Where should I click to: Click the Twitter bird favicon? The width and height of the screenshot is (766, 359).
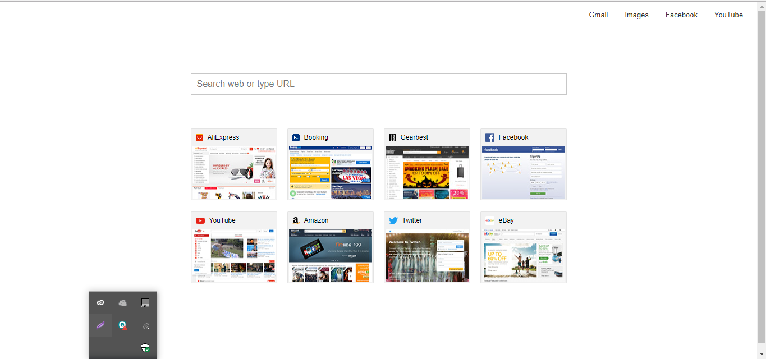[x=393, y=220]
